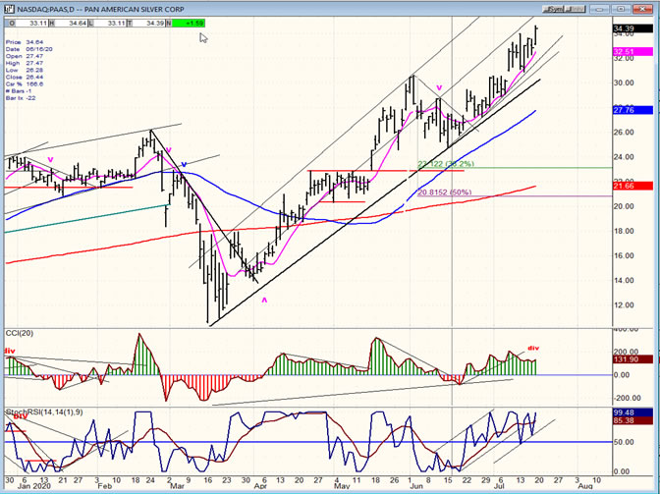
Task: Click the 85.38 StochRSI signal value tag
Action: pos(633,420)
